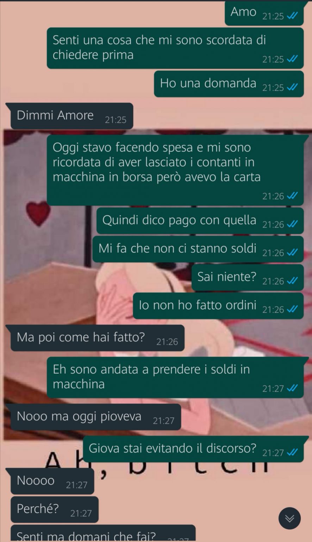
Task: Tap the ticks on 'Eh sono andata a prendere' message
Action: point(292,388)
